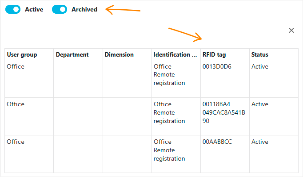Click Active status in third row
This screenshot has width=303, height=177.
point(260,142)
